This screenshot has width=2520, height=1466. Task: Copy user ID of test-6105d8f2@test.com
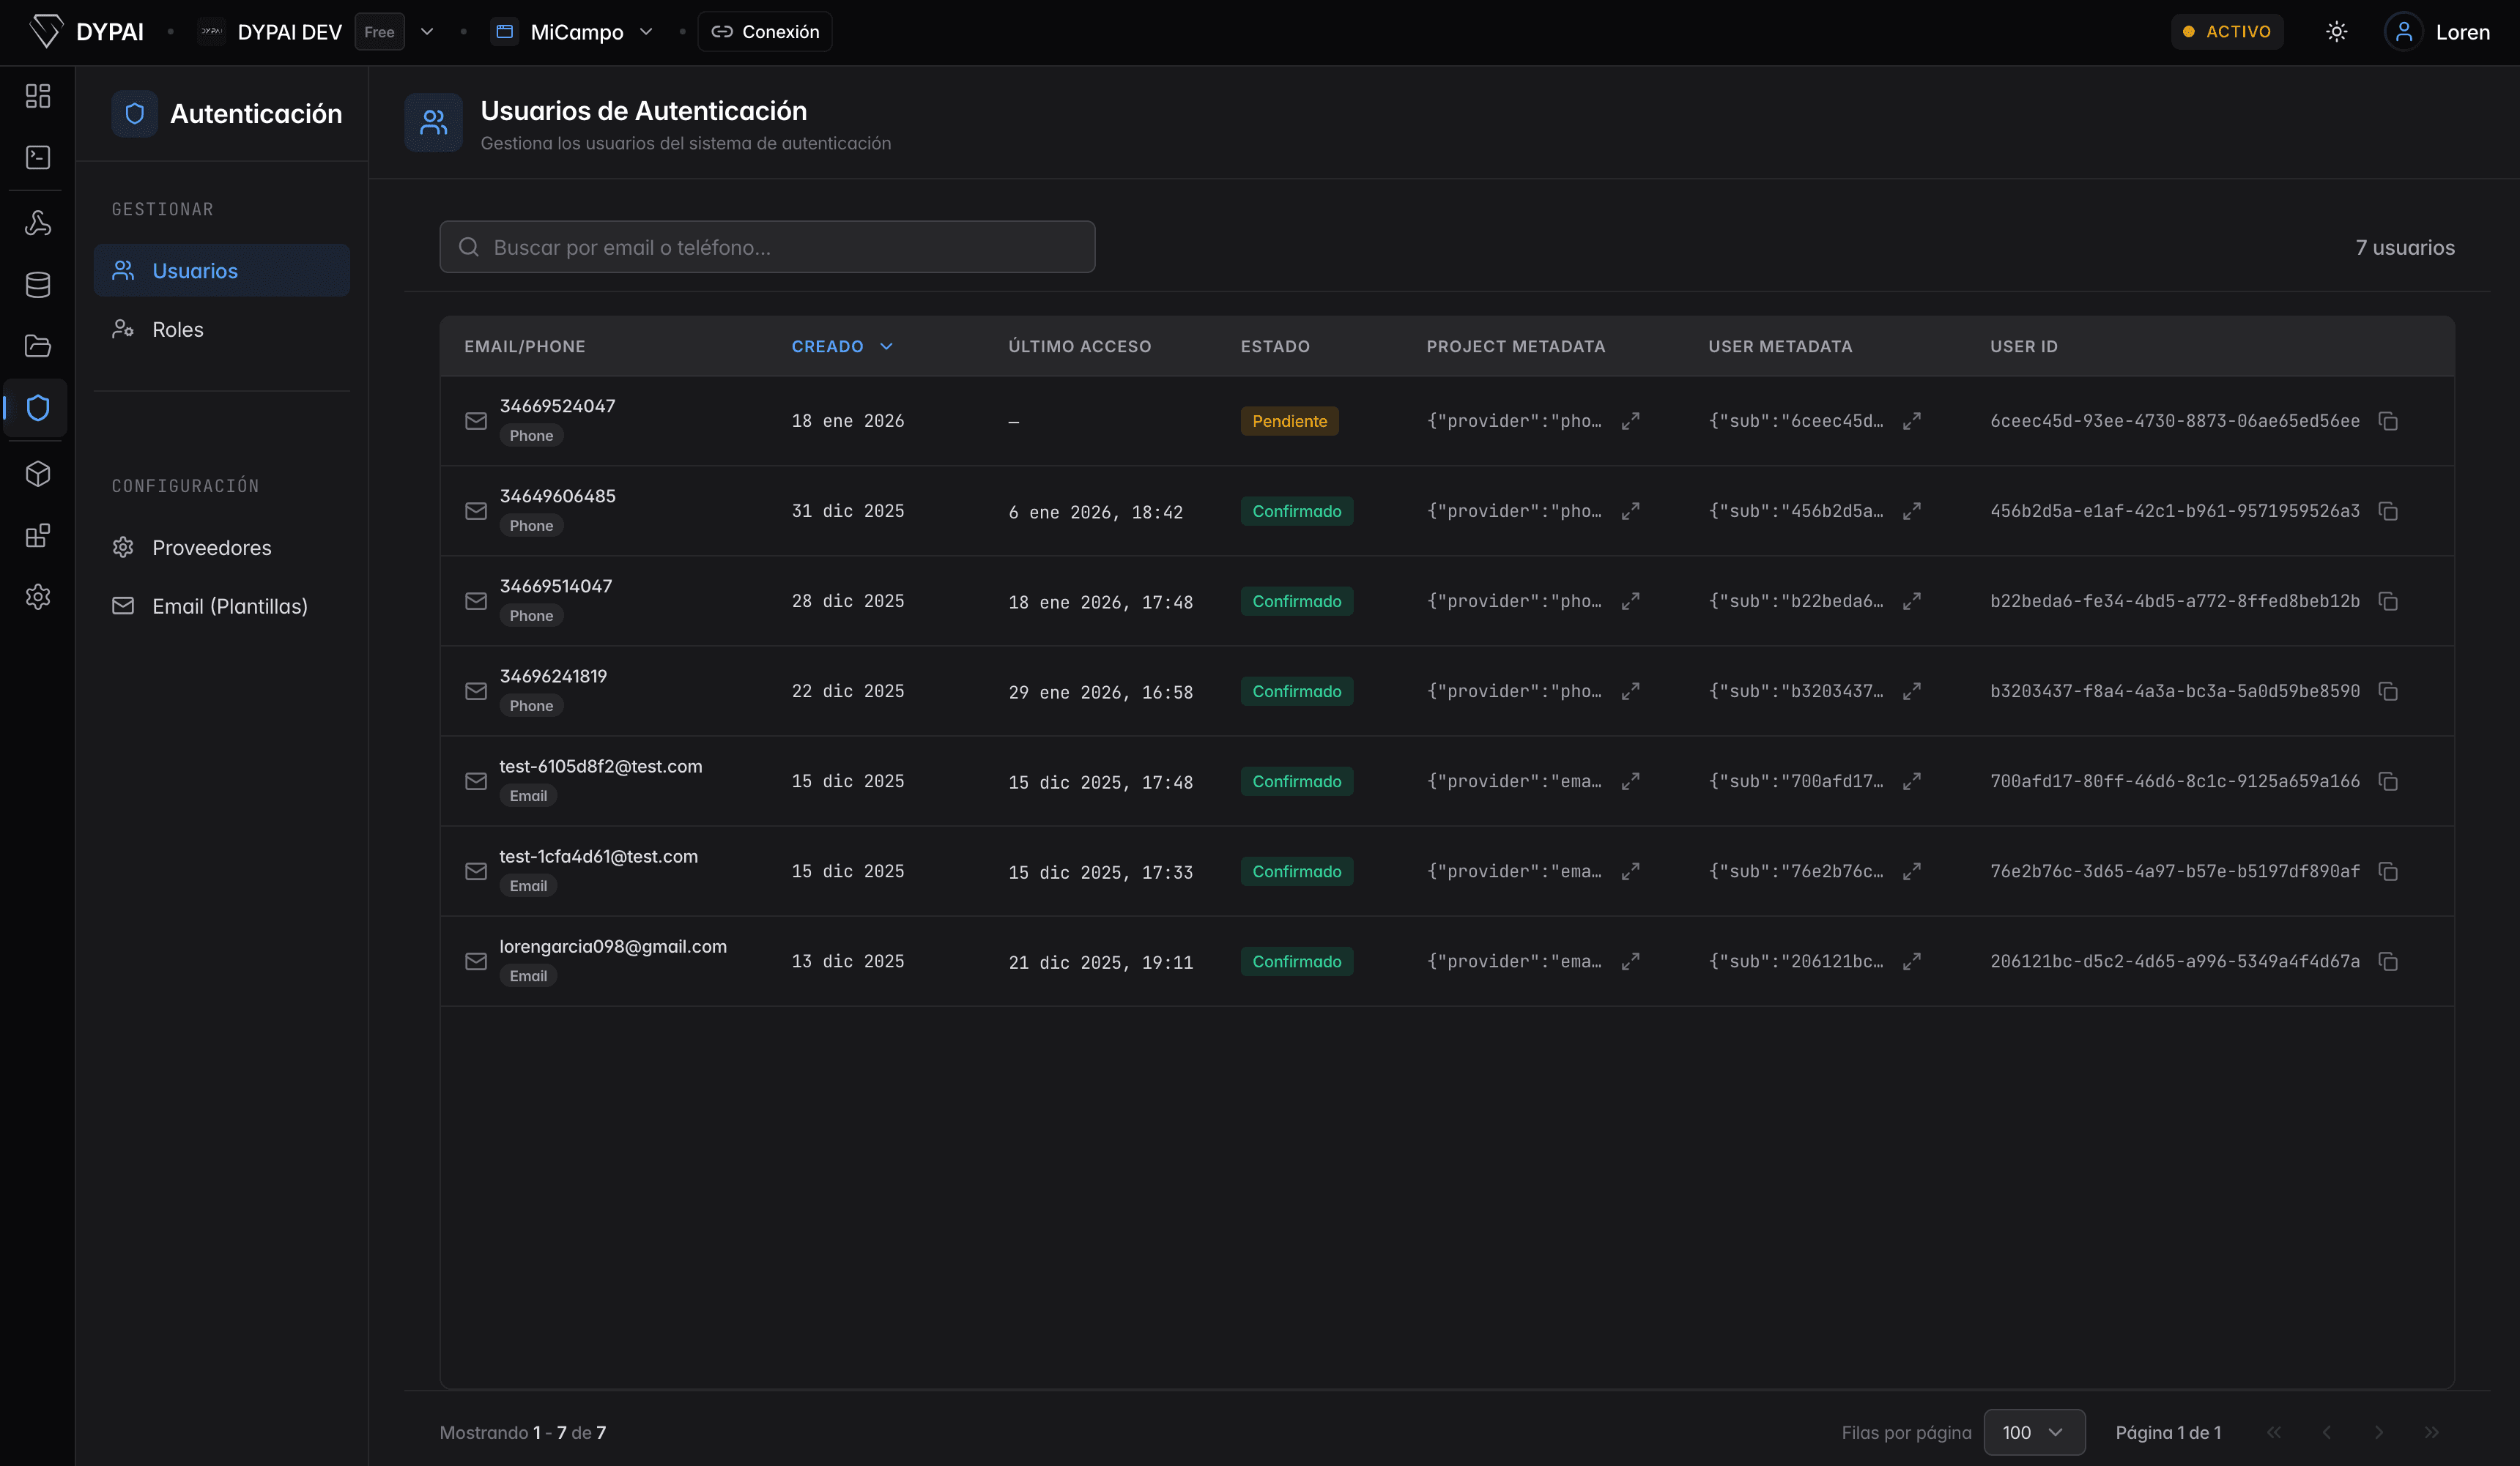2388,781
